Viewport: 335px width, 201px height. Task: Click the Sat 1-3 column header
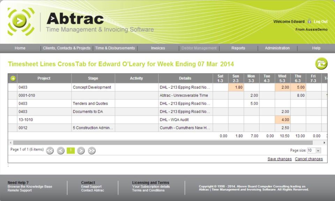tap(220, 78)
